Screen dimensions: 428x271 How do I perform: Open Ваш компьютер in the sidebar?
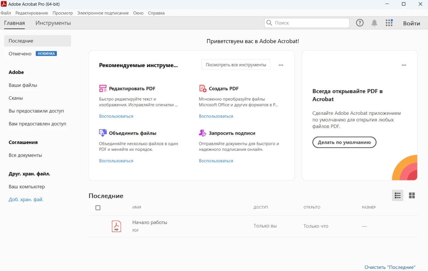coord(27,186)
